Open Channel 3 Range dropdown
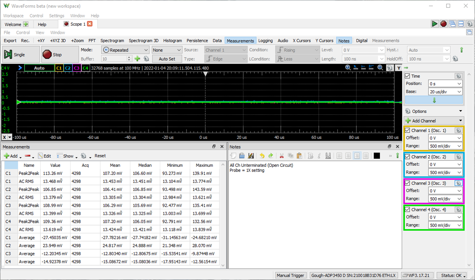This screenshot has height=280, width=475. point(445,199)
